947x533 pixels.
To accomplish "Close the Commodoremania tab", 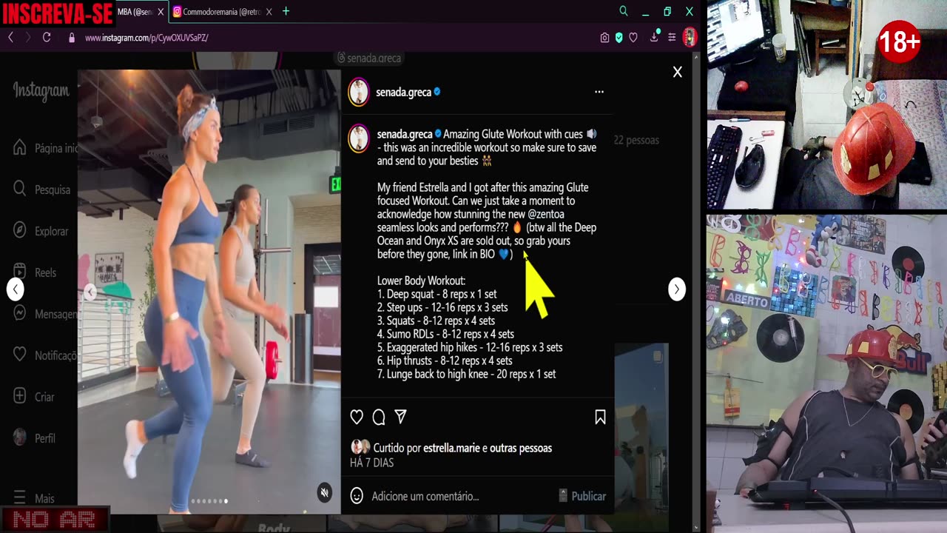I will point(269,12).
